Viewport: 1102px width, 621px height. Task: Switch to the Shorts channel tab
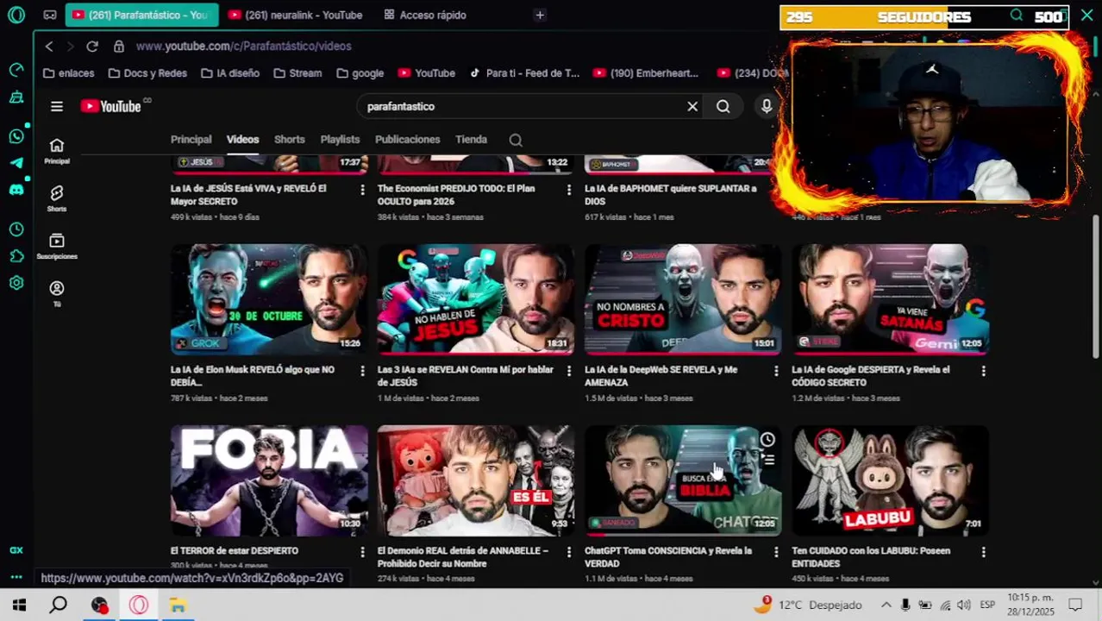(x=289, y=140)
